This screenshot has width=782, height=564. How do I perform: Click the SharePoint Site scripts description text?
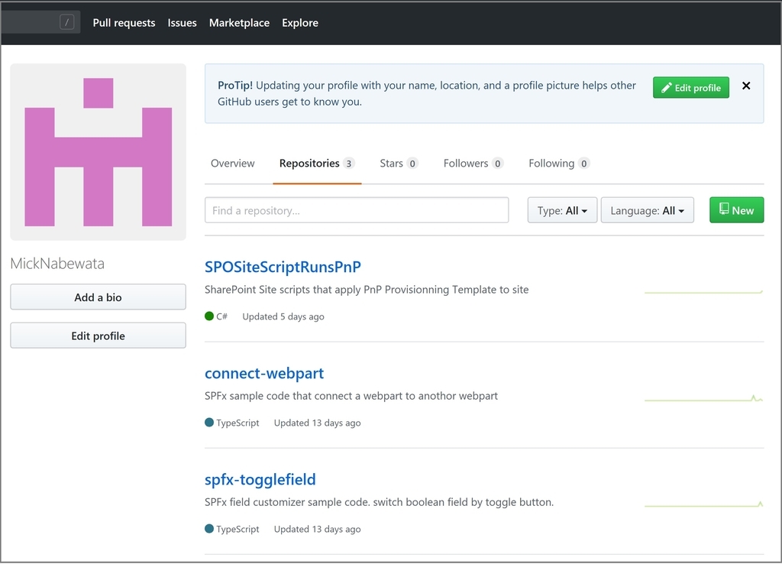coord(367,290)
